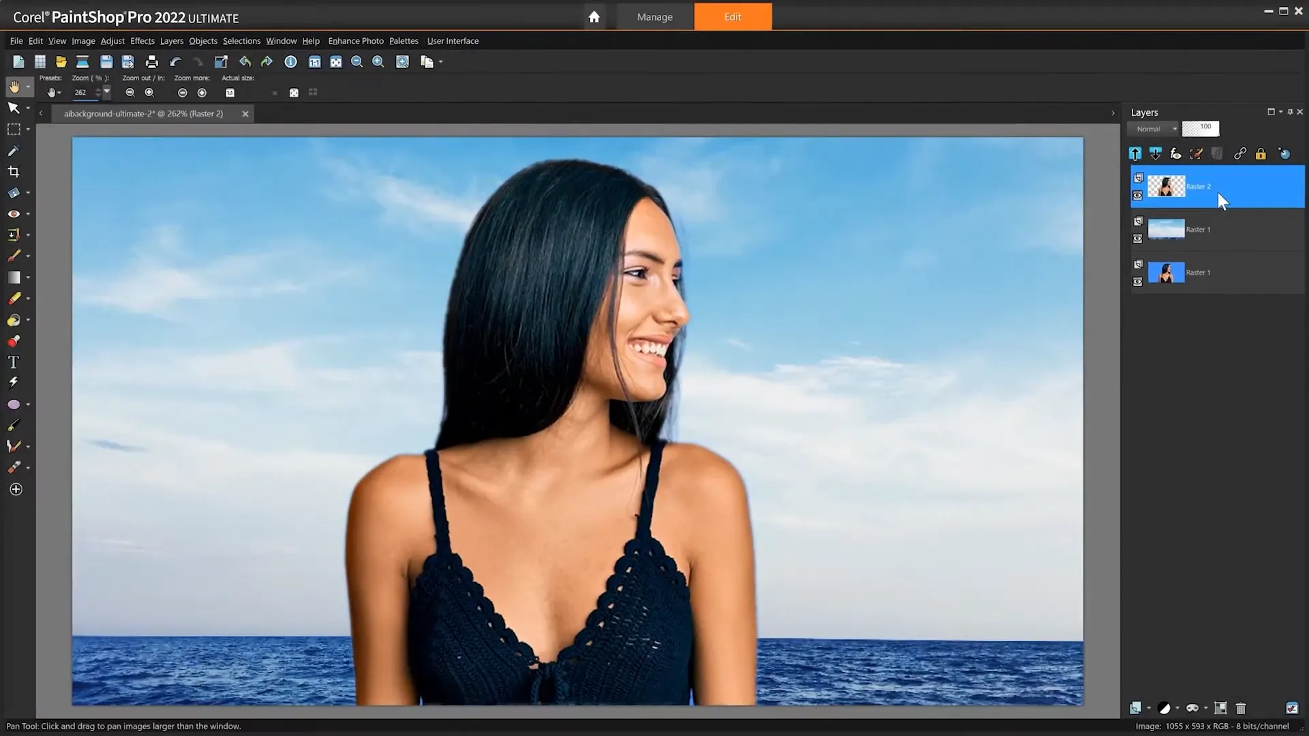Toggle visibility of the bottom Raster 1 layer
The width and height of the screenshot is (1309, 736).
(1138, 281)
